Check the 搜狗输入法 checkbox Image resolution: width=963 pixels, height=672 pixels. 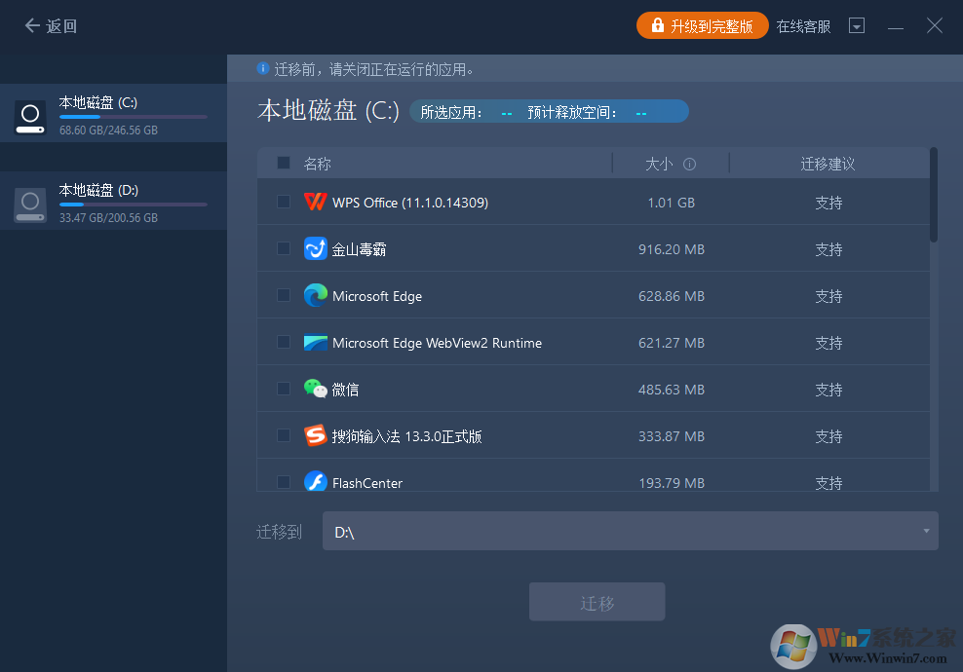(x=283, y=435)
